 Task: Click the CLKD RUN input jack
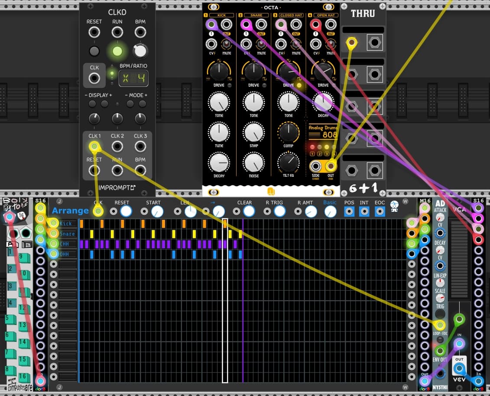(117, 32)
